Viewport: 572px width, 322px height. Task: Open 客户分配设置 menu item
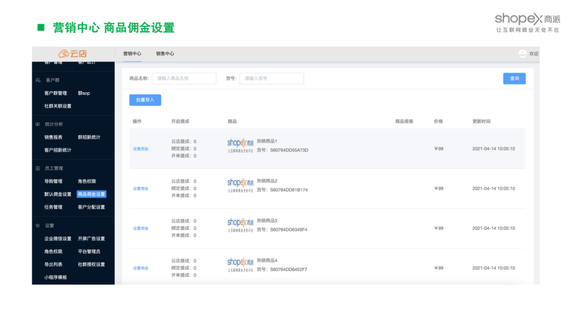pos(91,207)
